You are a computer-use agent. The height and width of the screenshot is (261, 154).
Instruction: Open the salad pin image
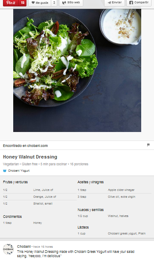[77, 70]
